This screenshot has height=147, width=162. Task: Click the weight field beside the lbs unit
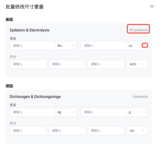(x=33, y=46)
